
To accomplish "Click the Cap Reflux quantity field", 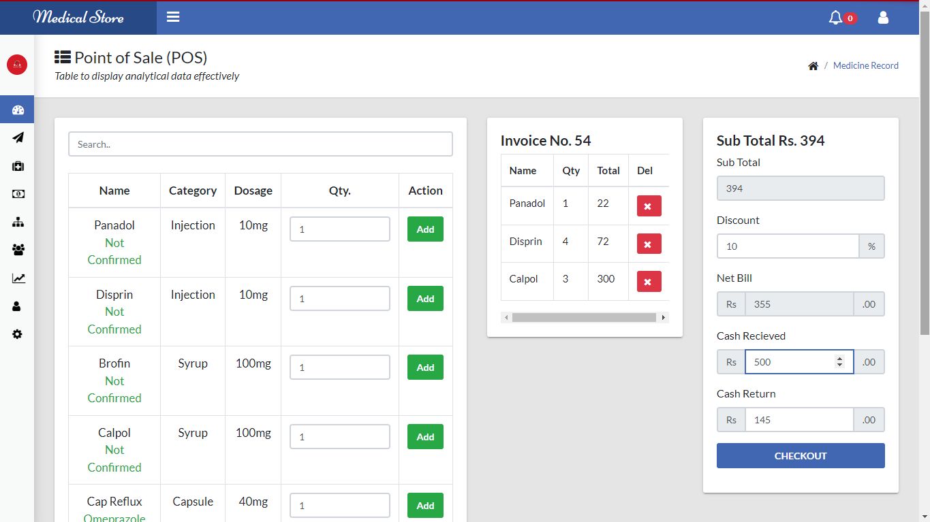I will click(340, 506).
